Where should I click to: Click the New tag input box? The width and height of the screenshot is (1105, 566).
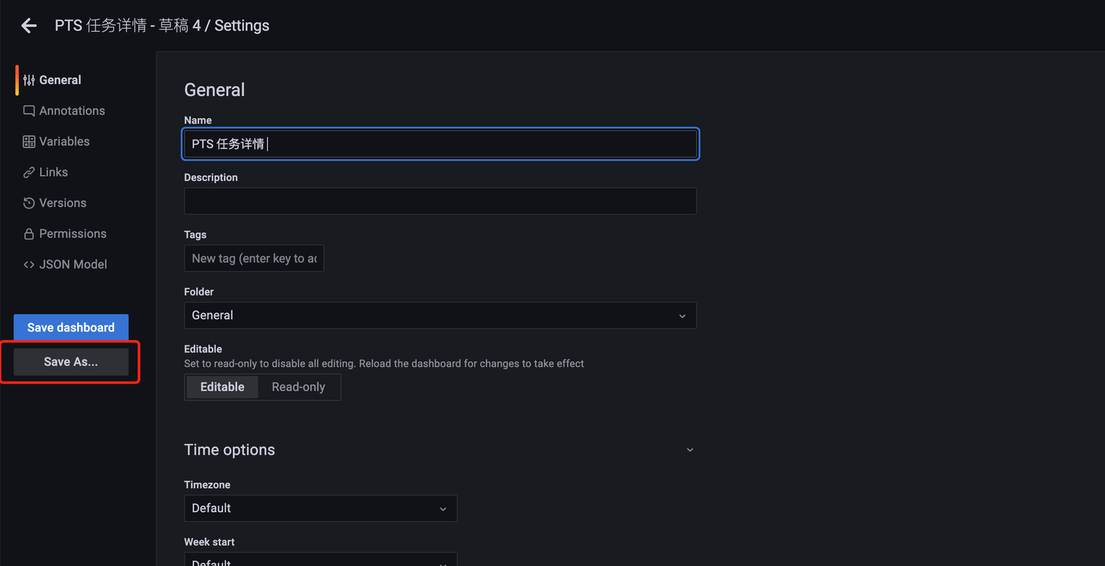254,258
